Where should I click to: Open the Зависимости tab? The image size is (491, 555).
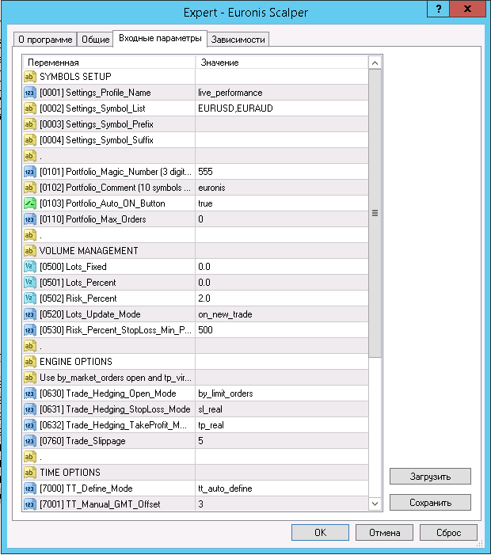click(x=238, y=40)
